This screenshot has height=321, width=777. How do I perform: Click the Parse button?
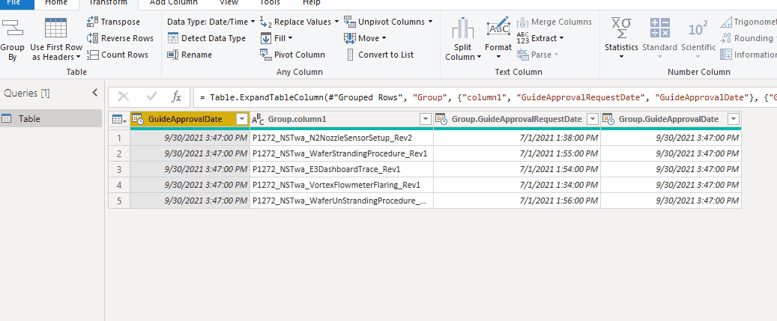[x=538, y=55]
